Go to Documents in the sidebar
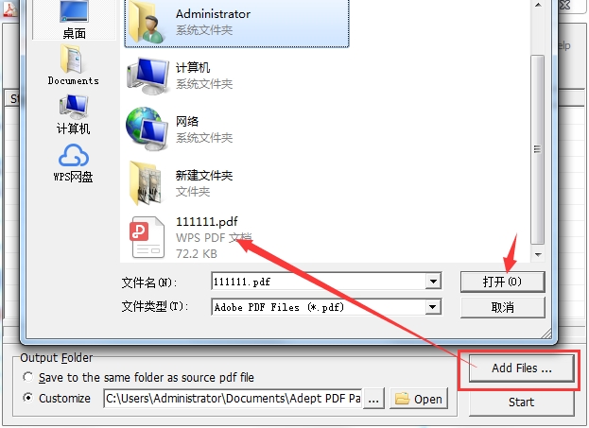The image size is (589, 428). coord(73,64)
